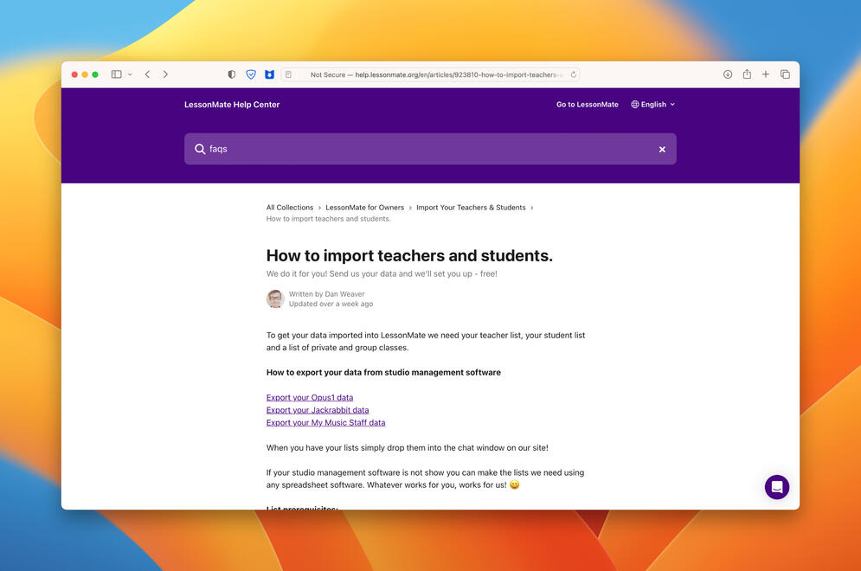Screen dimensions: 861x571
Task: Click the search magnifier icon
Action: click(x=200, y=149)
